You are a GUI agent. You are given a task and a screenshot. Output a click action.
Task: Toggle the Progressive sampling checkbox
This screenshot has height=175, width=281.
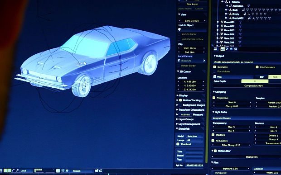tap(214, 98)
